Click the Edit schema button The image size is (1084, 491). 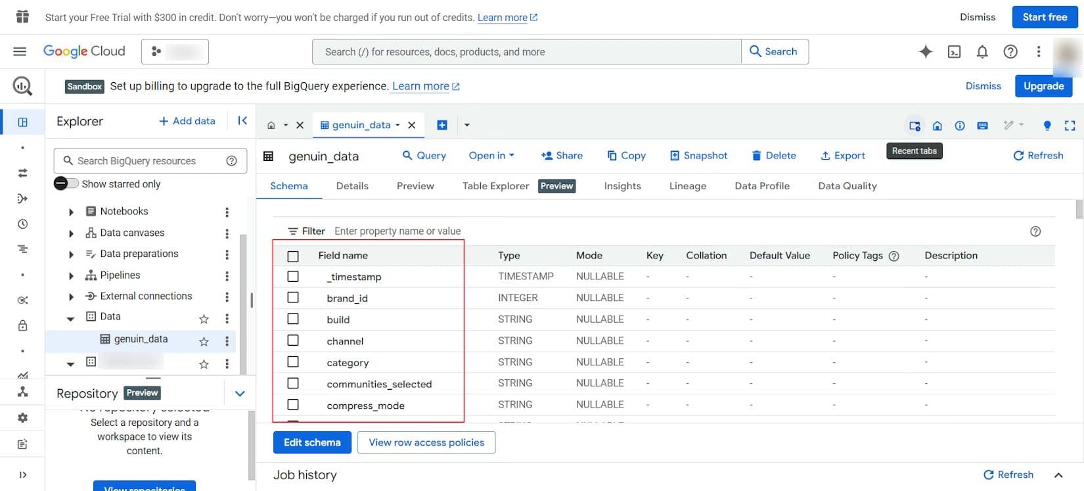[x=312, y=442]
